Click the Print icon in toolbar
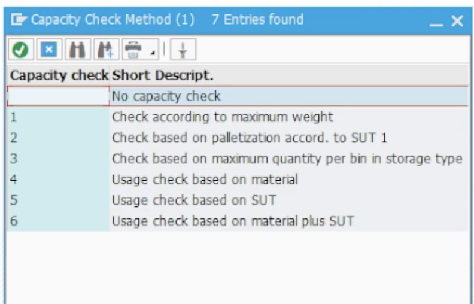Viewport: 474px width, 304px height. point(133,50)
